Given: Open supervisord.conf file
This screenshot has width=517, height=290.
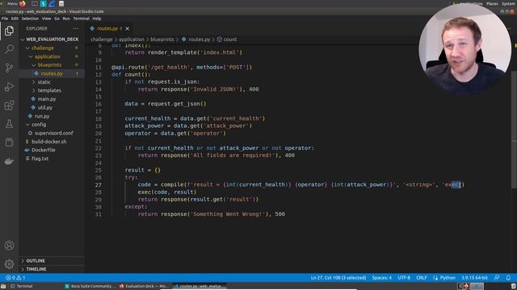Looking at the screenshot, I should click(x=54, y=133).
